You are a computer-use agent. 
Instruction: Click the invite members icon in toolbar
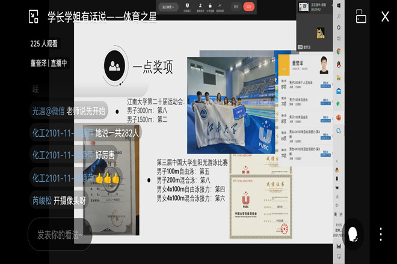tap(200, 7)
